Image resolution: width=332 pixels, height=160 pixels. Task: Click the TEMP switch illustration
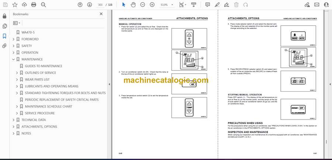click(x=189, y=107)
